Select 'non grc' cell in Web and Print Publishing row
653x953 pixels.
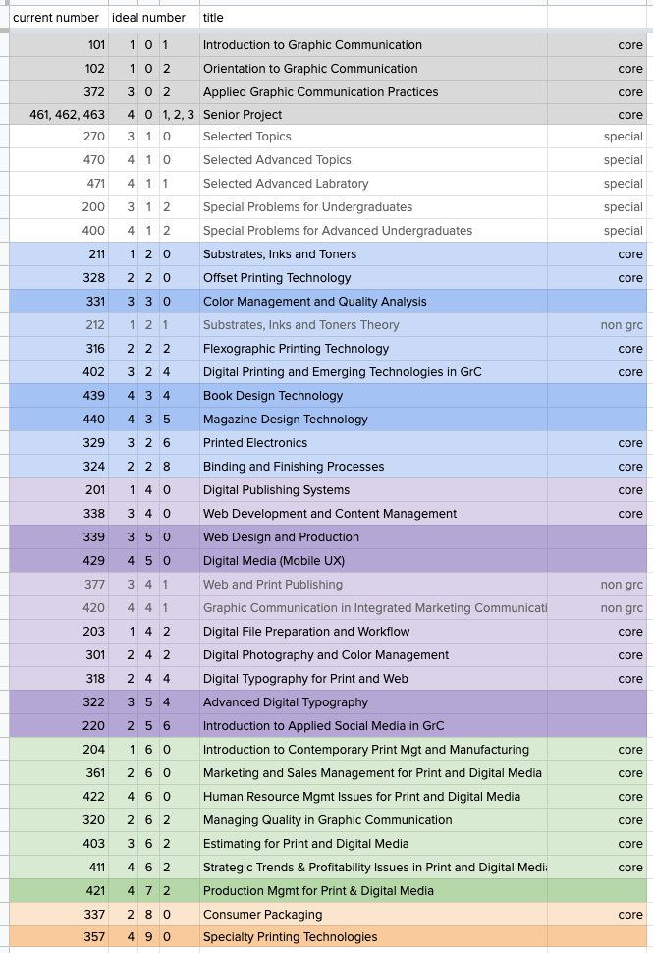596,585
